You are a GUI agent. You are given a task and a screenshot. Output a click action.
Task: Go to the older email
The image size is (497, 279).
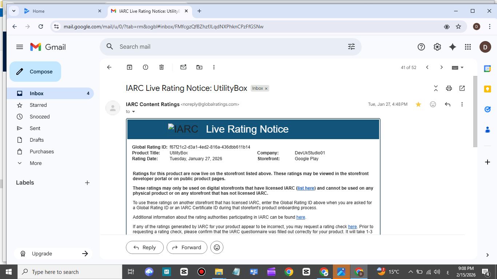click(442, 67)
